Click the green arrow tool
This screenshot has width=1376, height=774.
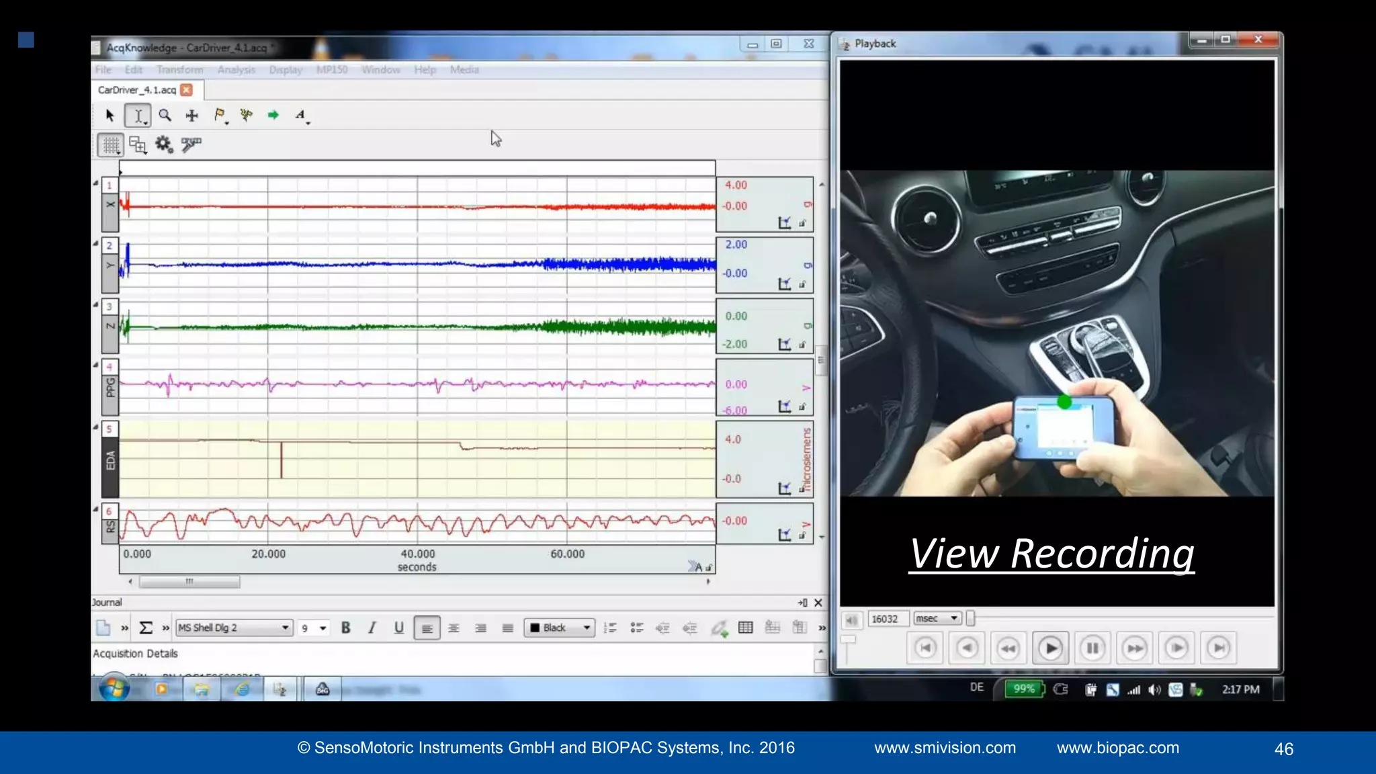coord(273,115)
